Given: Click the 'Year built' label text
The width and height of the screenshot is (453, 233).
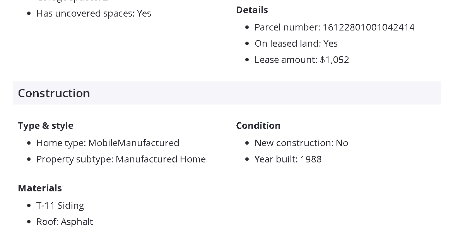Looking at the screenshot, I should (275, 159).
